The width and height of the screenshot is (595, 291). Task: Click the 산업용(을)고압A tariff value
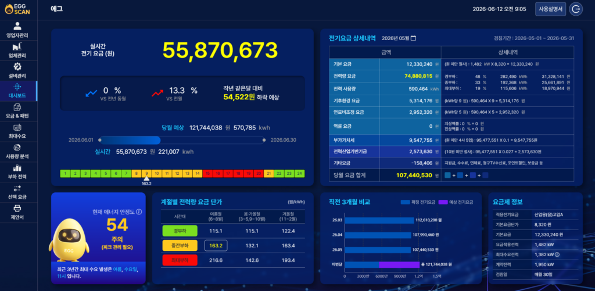tap(549, 215)
